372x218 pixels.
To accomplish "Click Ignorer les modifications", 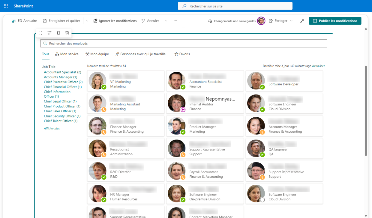I will click(x=115, y=21).
